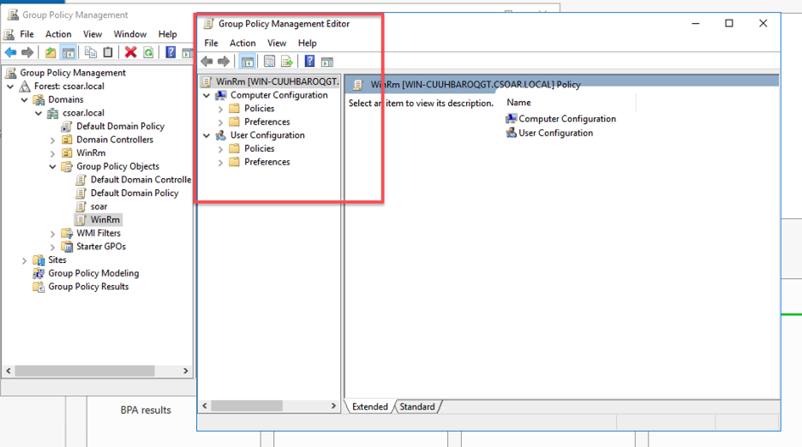Viewport: 802px width, 447px height.
Task: Switch to the Standard tab
Action: click(x=416, y=407)
